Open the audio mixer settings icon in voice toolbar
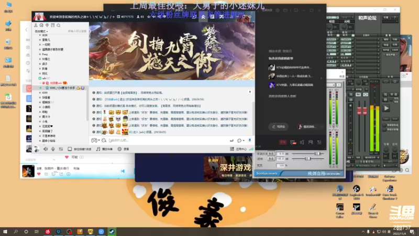This screenshot has height=236, width=419. click(x=61, y=149)
